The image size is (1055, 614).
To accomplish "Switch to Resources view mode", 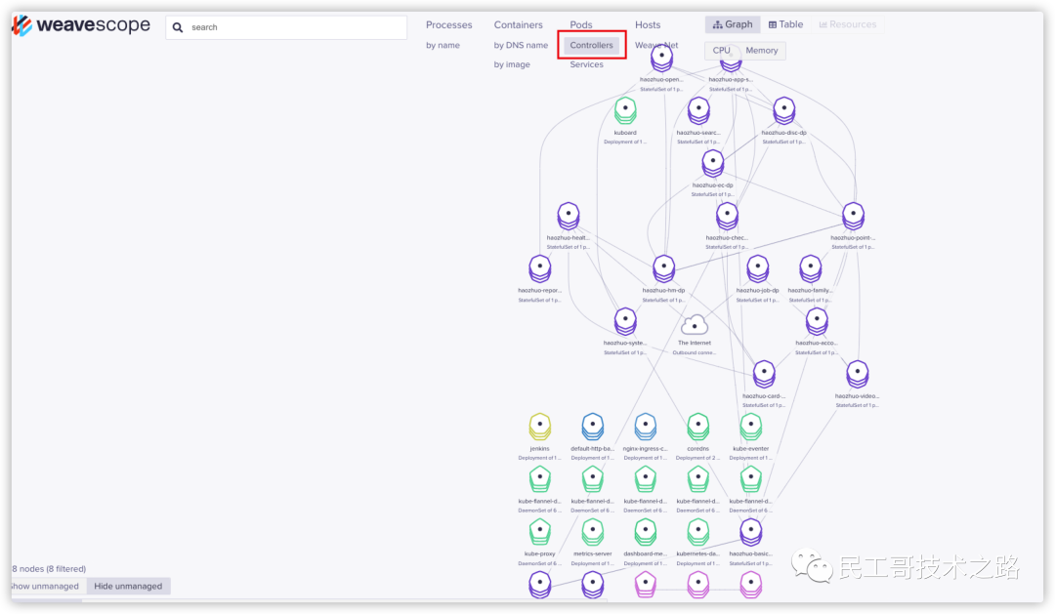I will (x=848, y=24).
